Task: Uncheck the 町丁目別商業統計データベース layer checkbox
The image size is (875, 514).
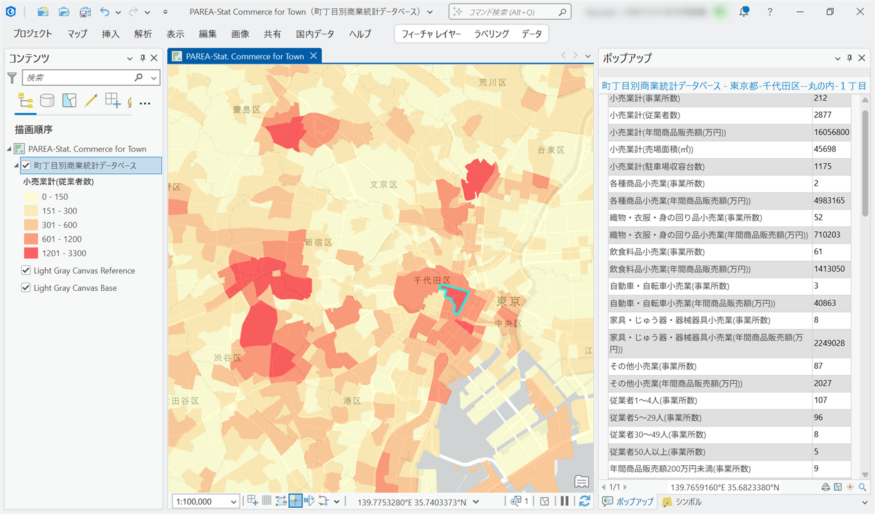Action: (26, 165)
